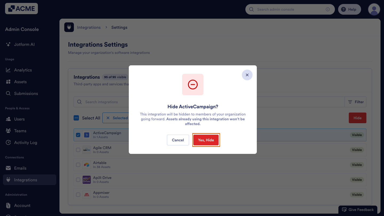This screenshot has height=216, width=384.
Task: Select the Assets icon in sidebar
Action: pos(8,82)
